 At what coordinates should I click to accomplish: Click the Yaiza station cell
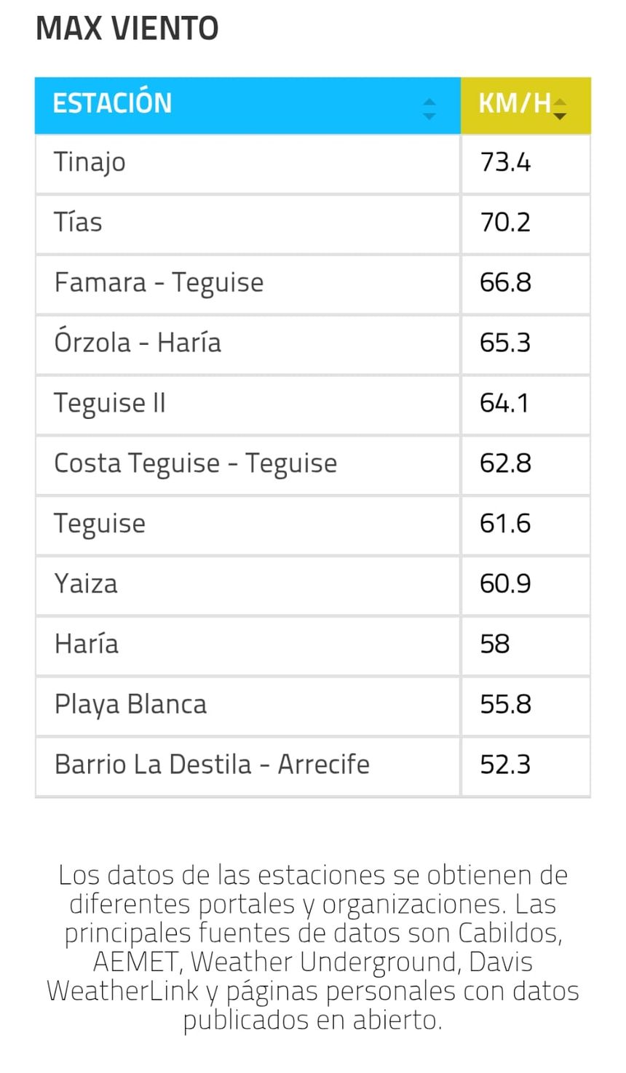[x=86, y=584]
